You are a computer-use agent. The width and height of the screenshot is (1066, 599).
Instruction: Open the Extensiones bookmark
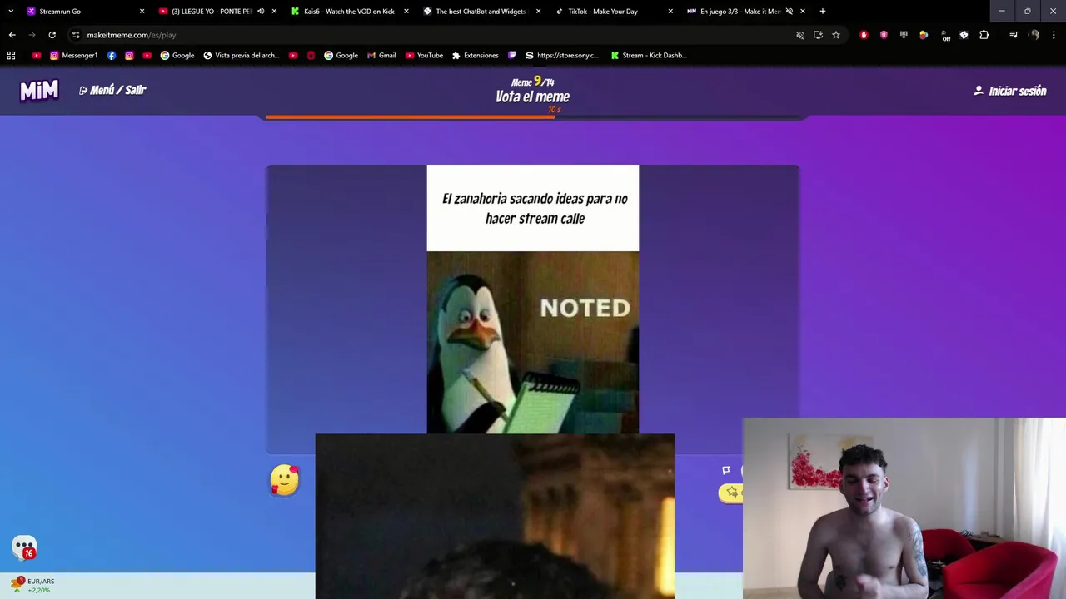(x=475, y=56)
